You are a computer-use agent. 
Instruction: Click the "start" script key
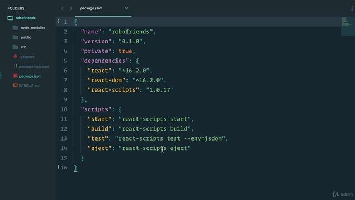(100, 119)
